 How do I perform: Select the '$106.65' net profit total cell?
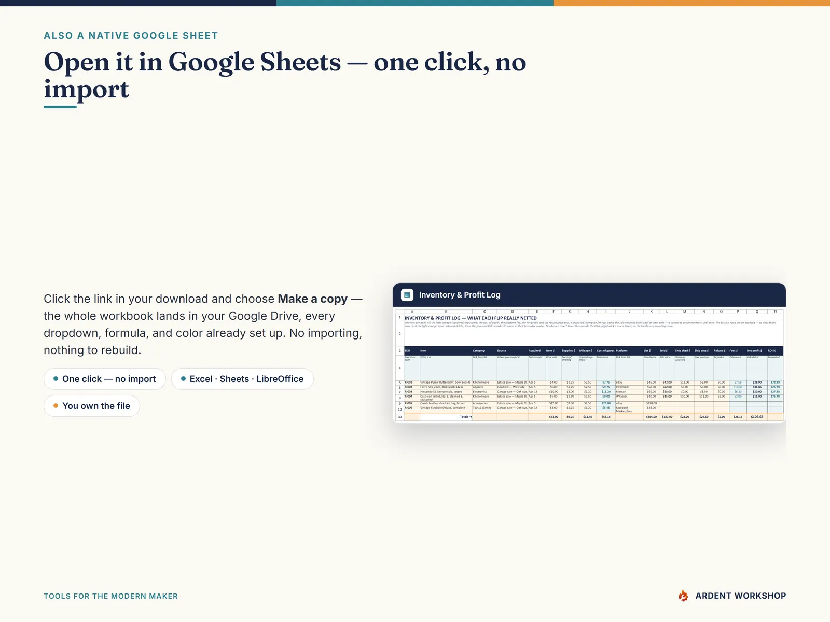coord(756,417)
